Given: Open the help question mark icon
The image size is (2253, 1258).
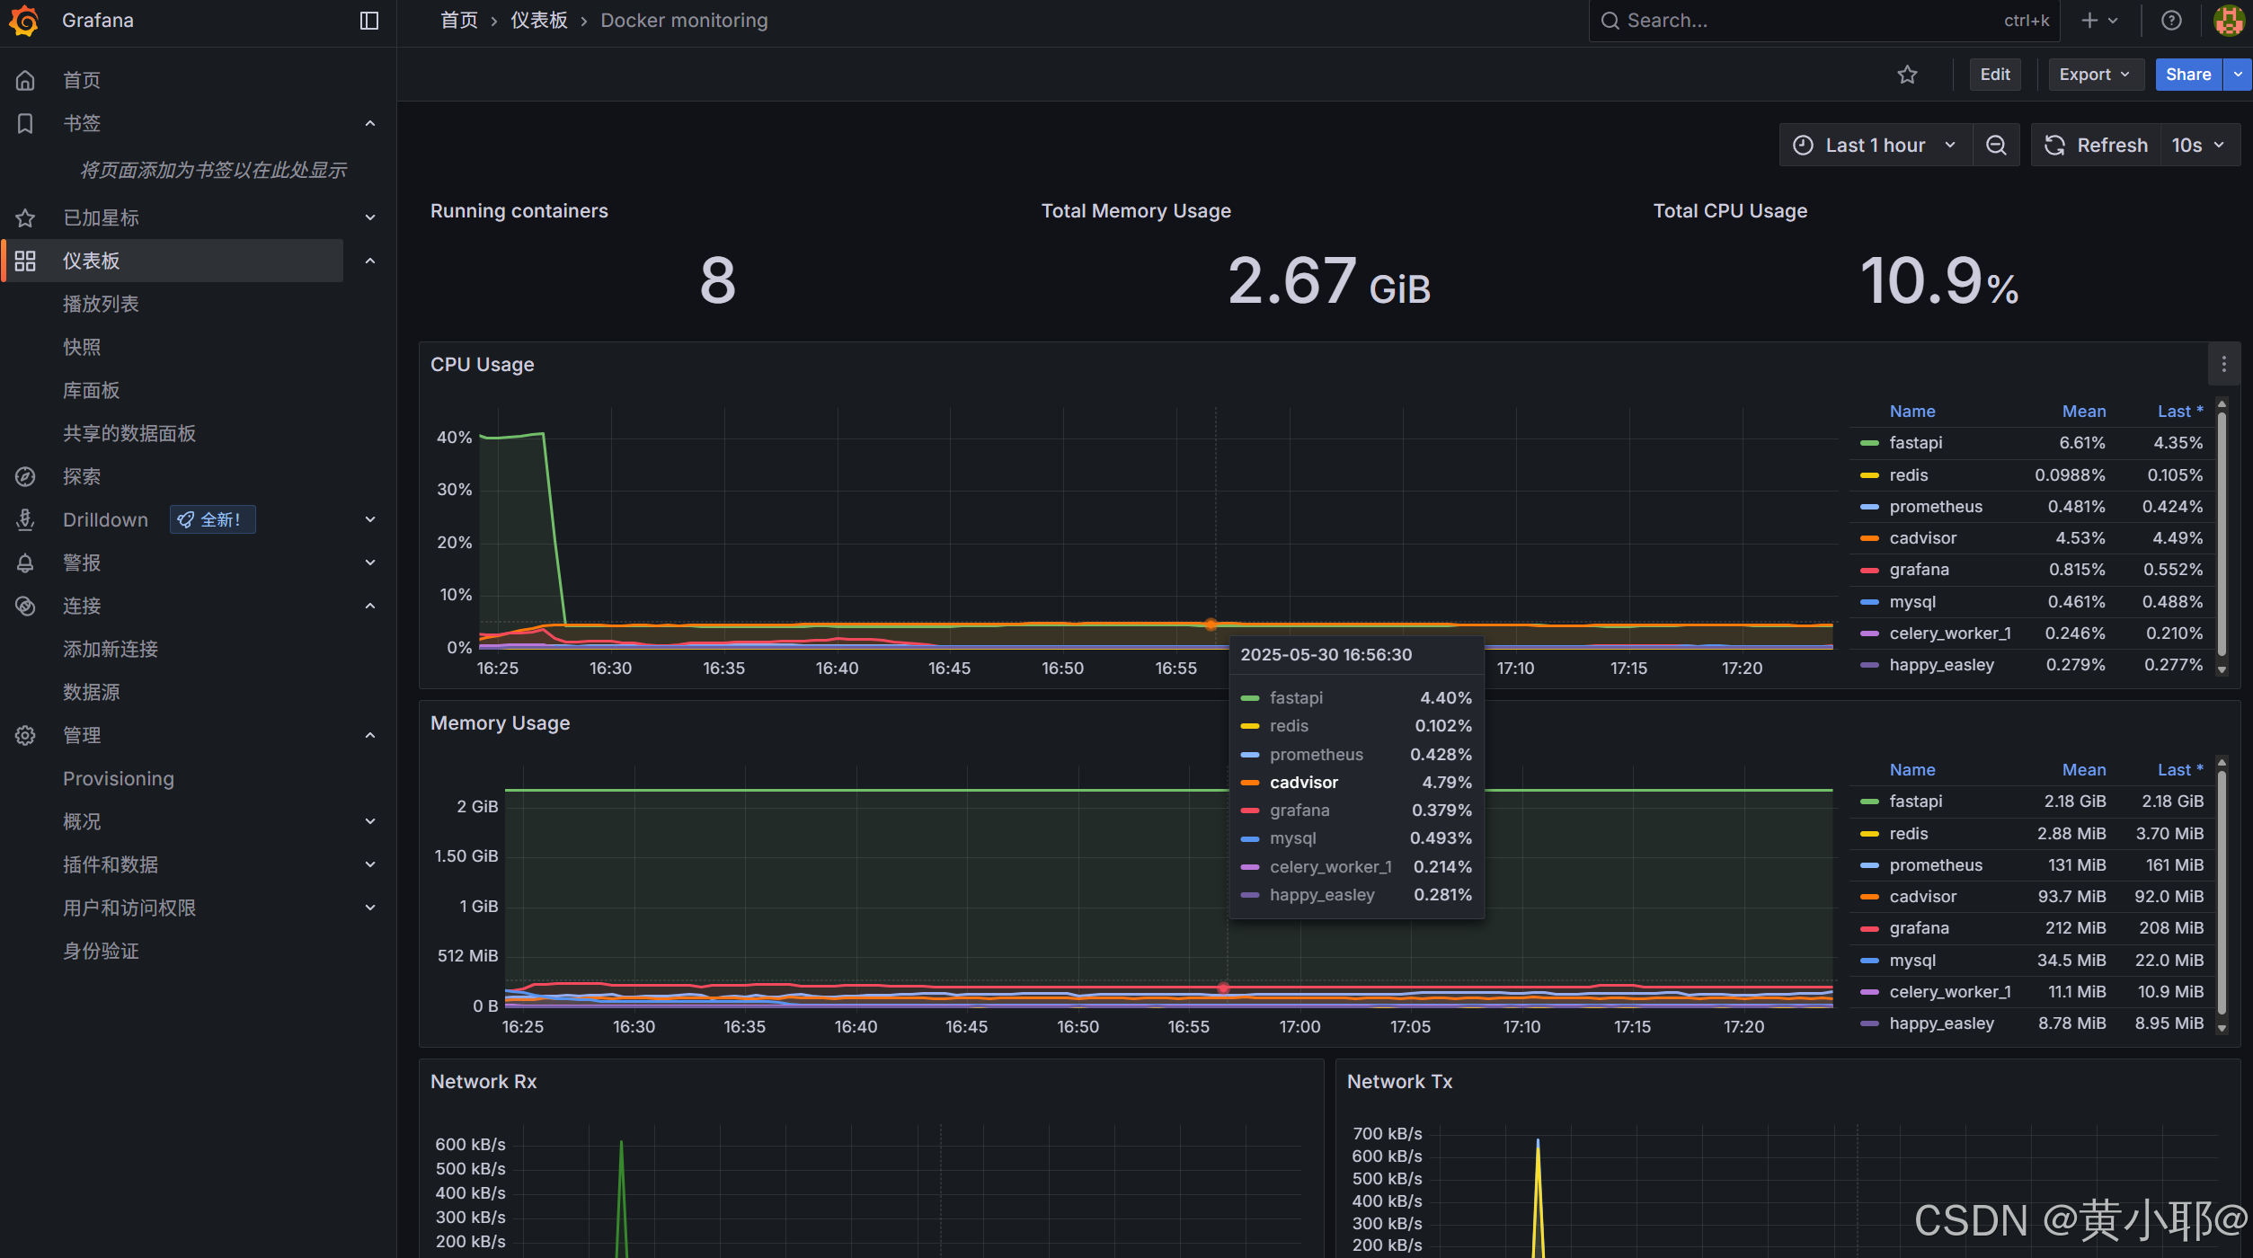Looking at the screenshot, I should click(2171, 20).
